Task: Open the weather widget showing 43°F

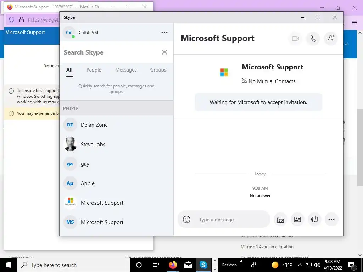Action: point(281,265)
